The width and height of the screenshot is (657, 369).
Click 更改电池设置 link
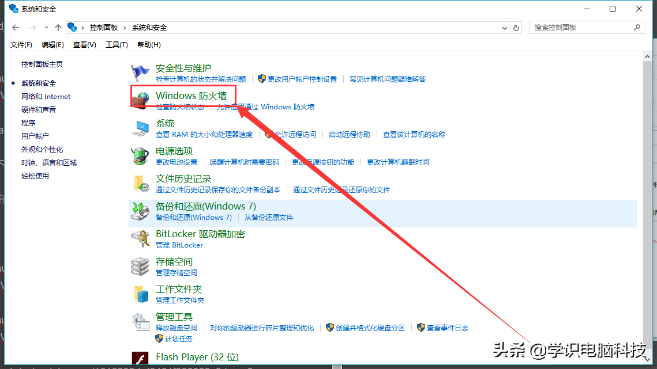click(177, 162)
